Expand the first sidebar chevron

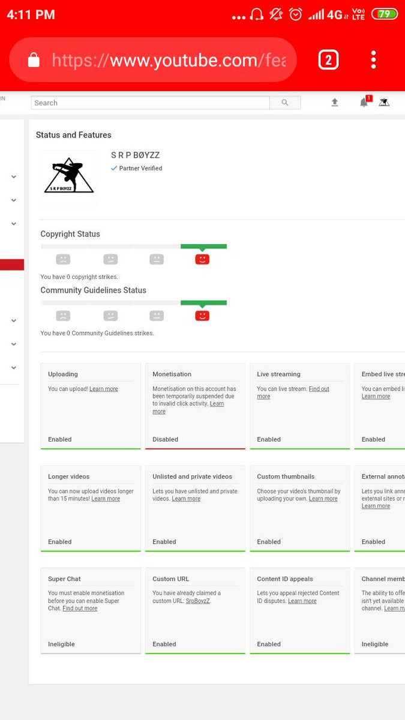click(13, 176)
